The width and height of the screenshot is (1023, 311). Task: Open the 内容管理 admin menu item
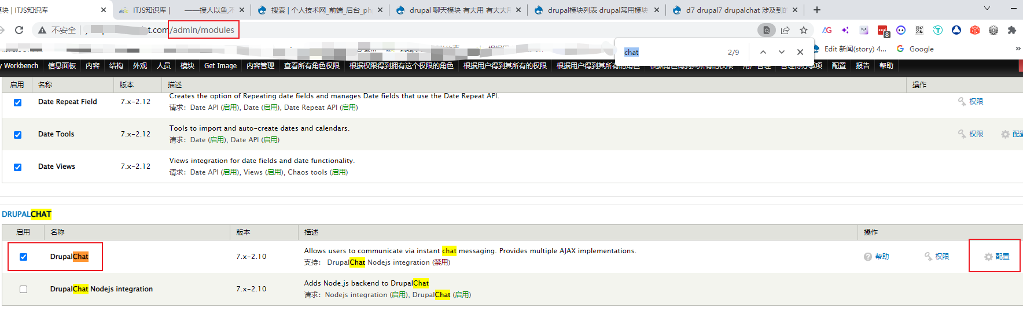(260, 65)
